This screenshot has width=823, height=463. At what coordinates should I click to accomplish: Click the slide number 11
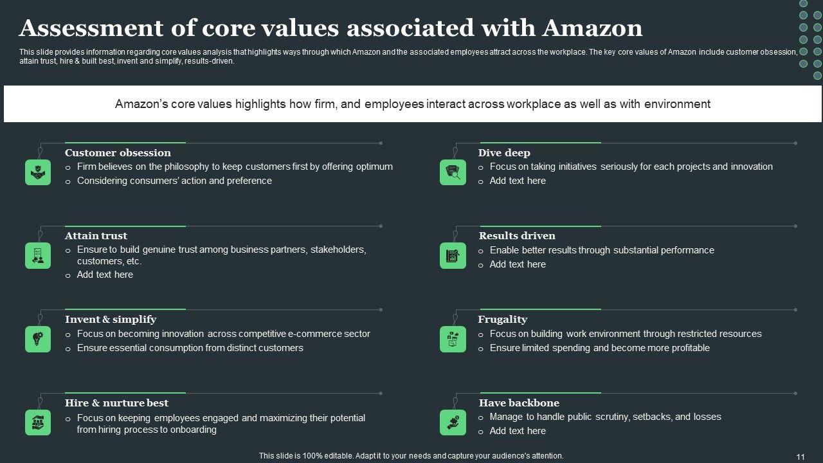800,457
